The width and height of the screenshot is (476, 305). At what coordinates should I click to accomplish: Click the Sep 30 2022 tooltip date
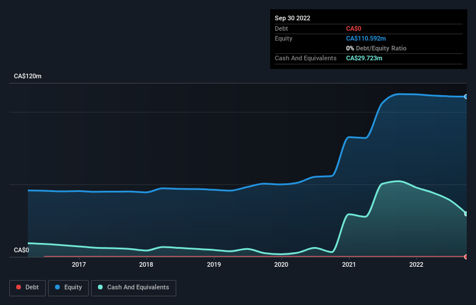(x=292, y=18)
